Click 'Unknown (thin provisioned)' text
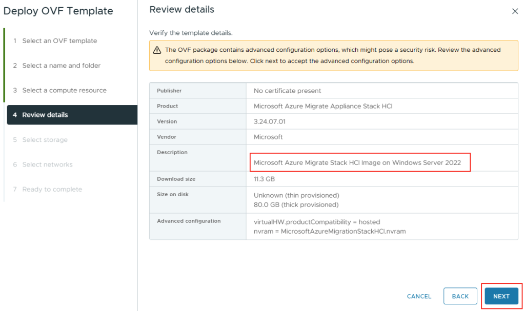The height and width of the screenshot is (311, 525). coord(296,196)
